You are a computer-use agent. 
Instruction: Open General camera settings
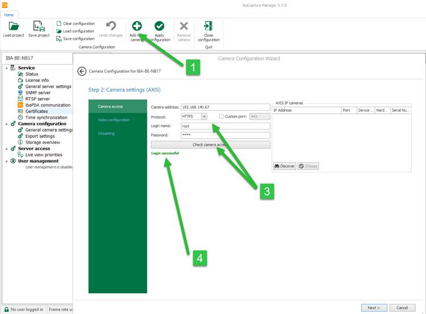(x=49, y=130)
